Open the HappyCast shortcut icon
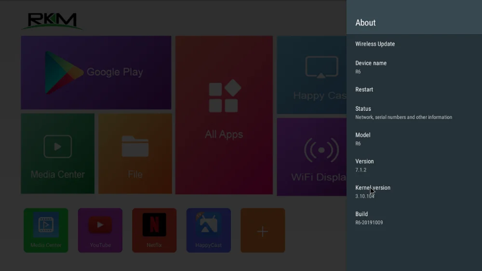 click(208, 230)
